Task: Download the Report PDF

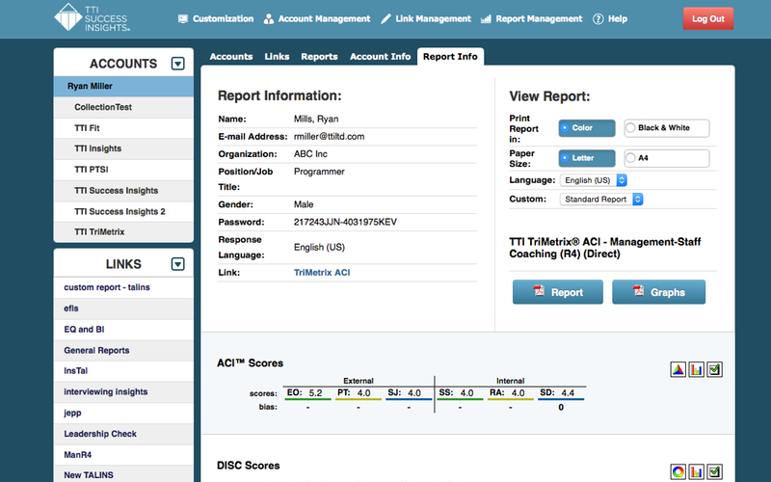Action: pos(558,292)
